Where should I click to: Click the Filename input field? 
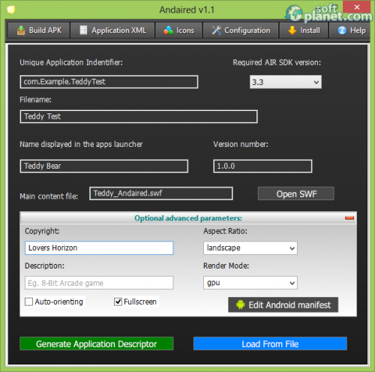[139, 116]
